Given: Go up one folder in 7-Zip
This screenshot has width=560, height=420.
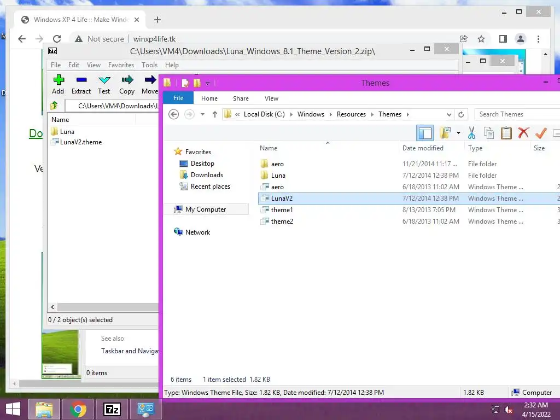Looking at the screenshot, I should pyautogui.click(x=54, y=106).
